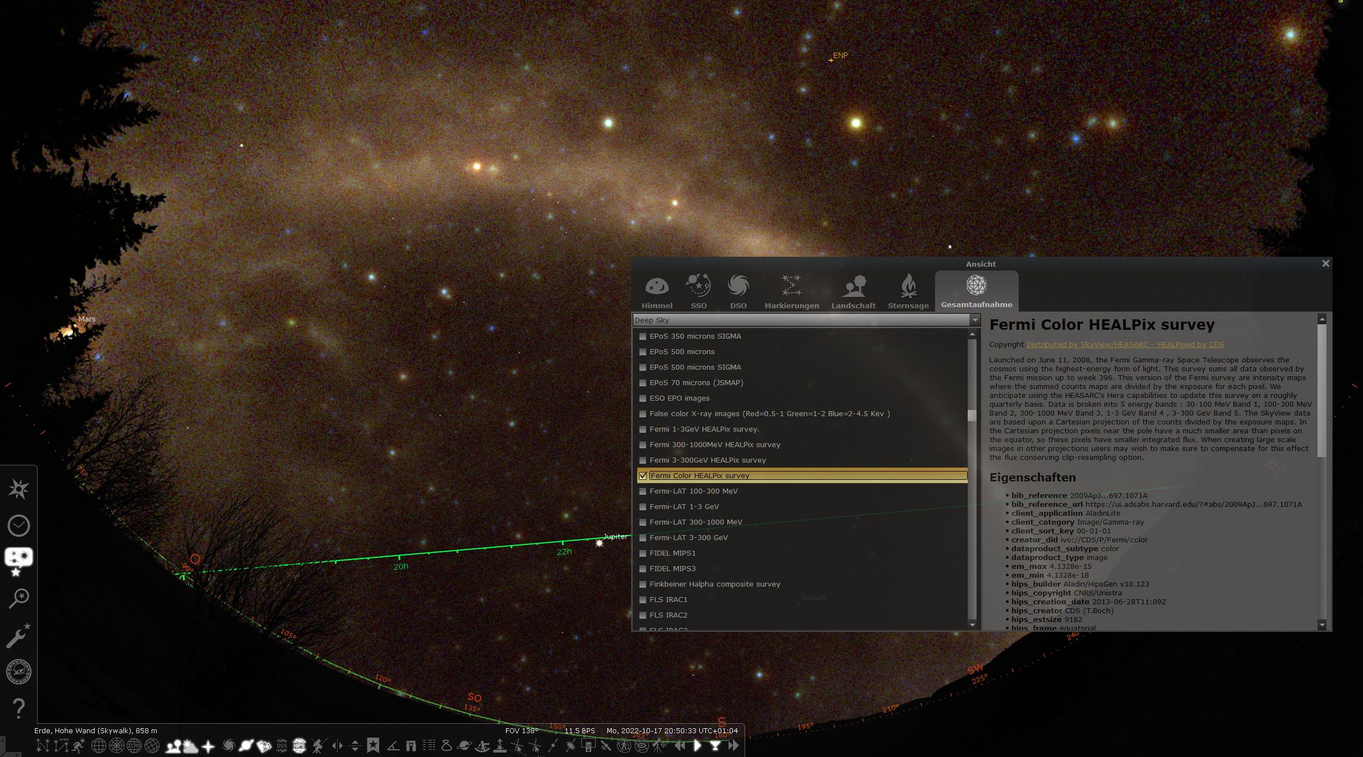Click the survey list scrollbar down arrow

coord(972,626)
